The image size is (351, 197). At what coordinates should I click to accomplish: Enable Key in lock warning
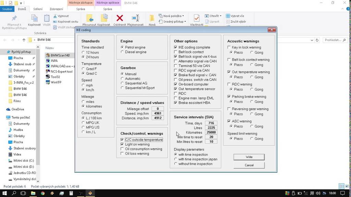click(x=229, y=47)
